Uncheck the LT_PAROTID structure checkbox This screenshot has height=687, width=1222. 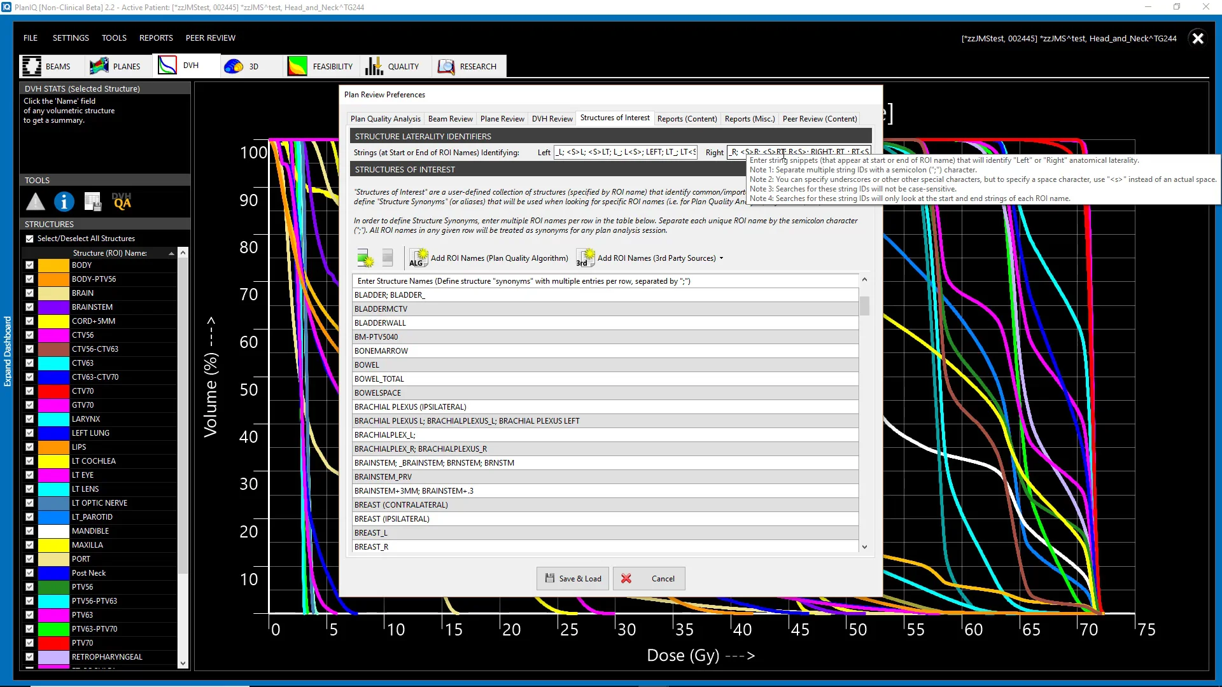29,517
